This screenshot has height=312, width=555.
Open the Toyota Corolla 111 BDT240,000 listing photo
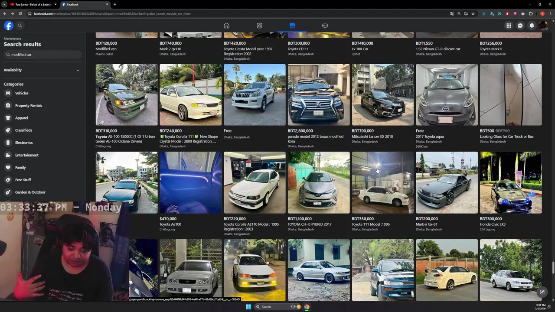(x=190, y=94)
